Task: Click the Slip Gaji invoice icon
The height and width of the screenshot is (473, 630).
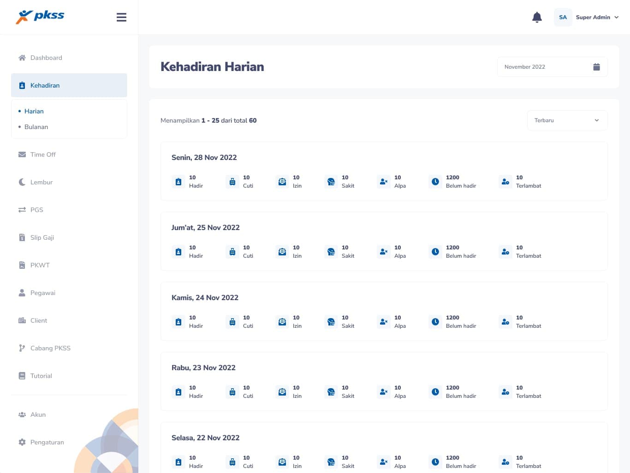Action: (x=22, y=237)
